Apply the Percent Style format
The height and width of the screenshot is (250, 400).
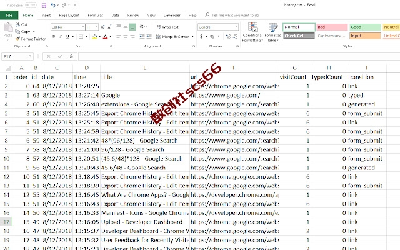pos(212,37)
